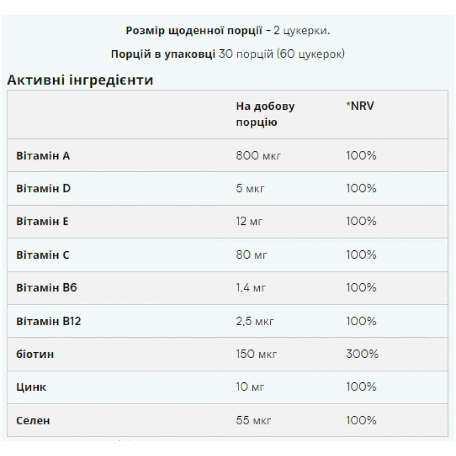Select the біотин row label
The width and height of the screenshot is (456, 456).
35,354
